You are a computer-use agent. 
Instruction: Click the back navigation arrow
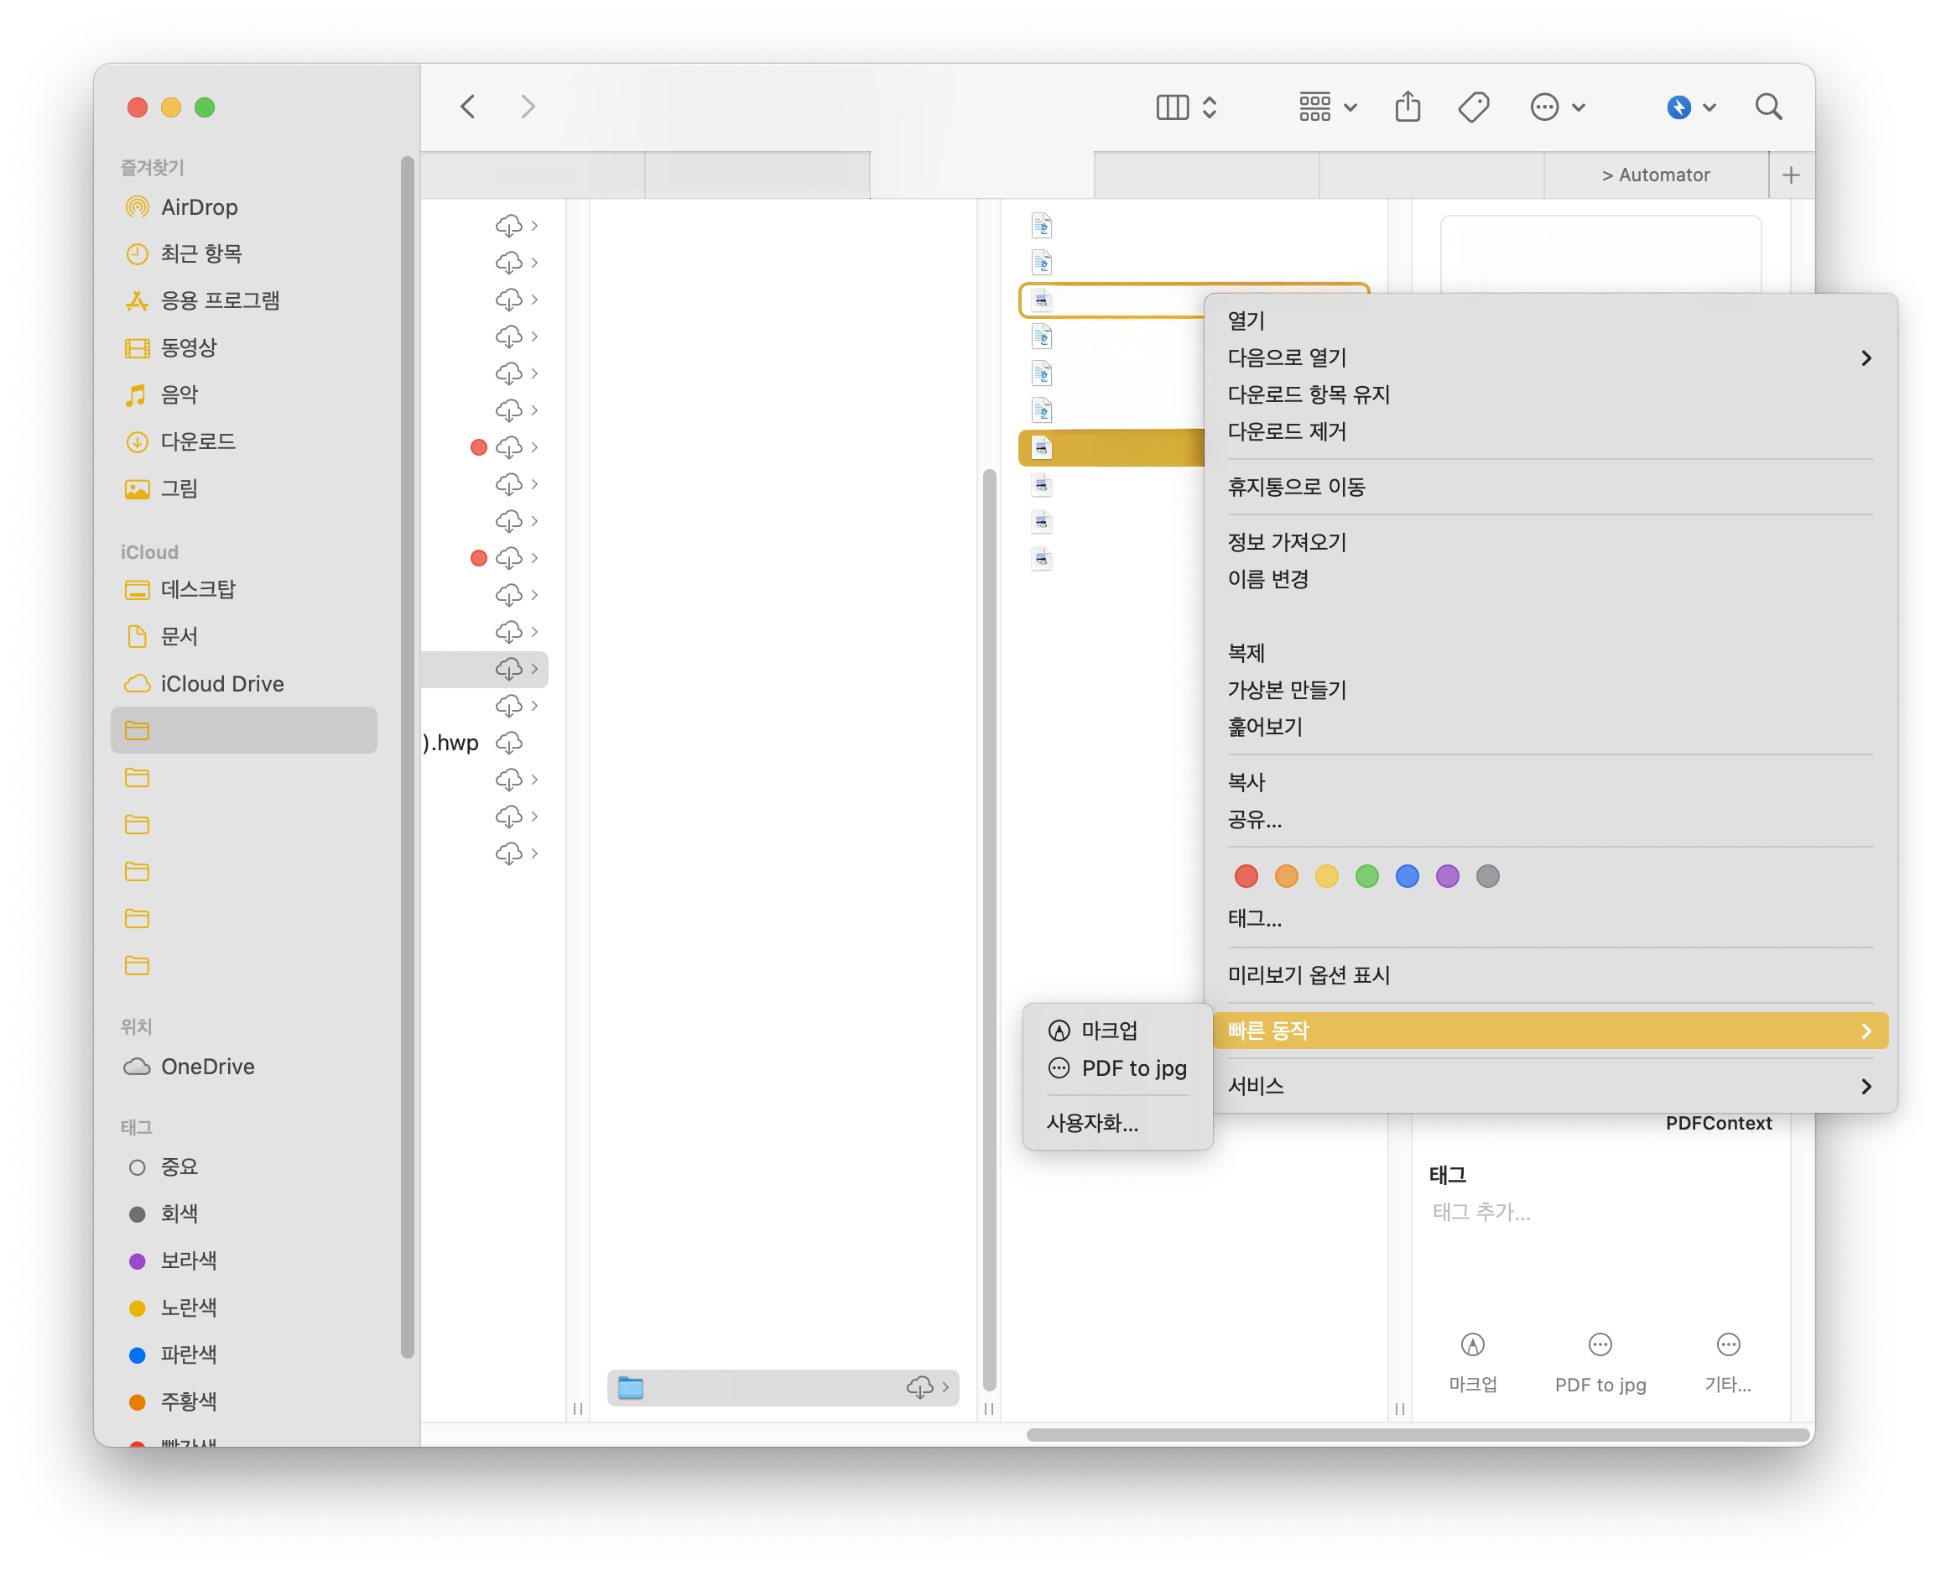pyautogui.click(x=468, y=107)
